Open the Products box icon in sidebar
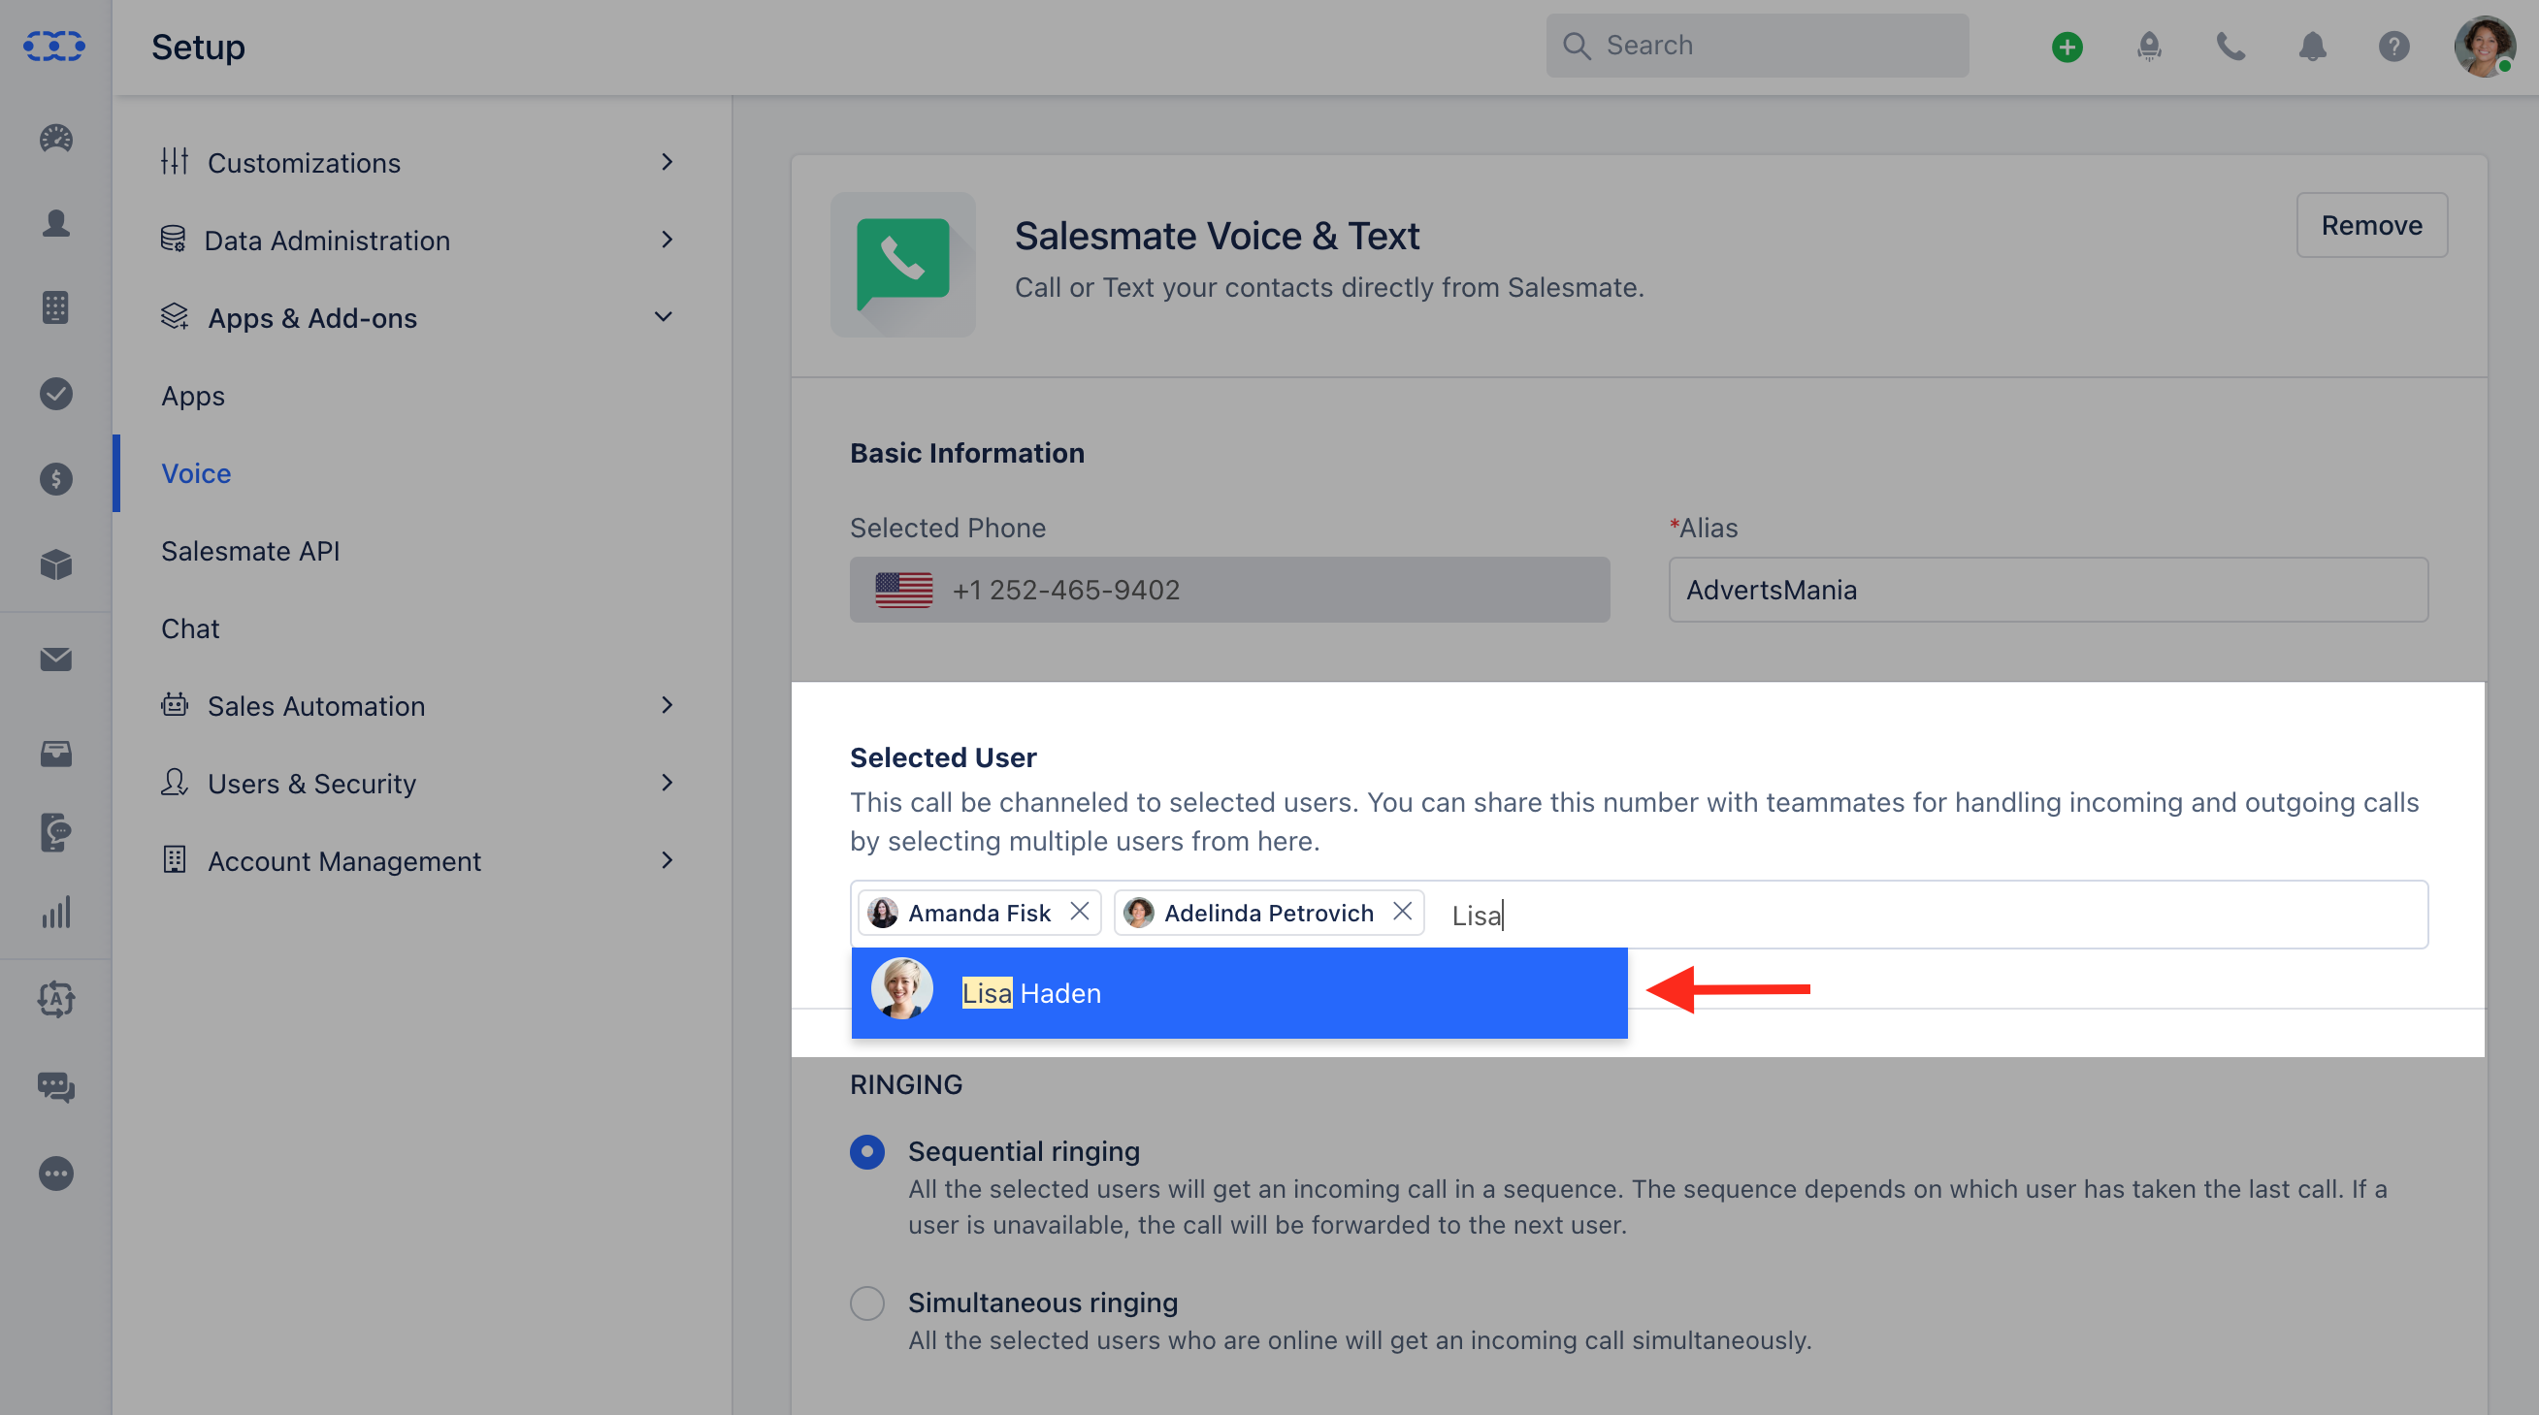The image size is (2539, 1415). click(x=56, y=564)
